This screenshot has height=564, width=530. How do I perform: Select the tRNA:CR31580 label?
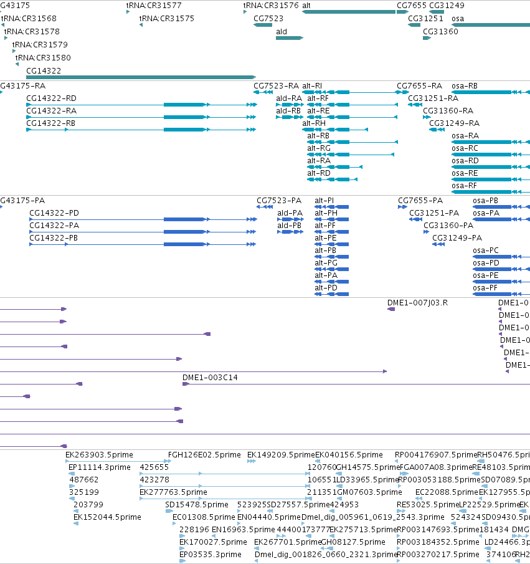[x=43, y=57]
